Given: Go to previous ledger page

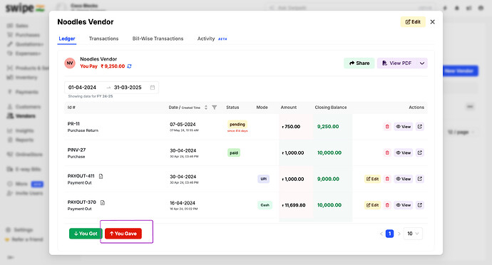Looking at the screenshot, I should tap(381, 234).
